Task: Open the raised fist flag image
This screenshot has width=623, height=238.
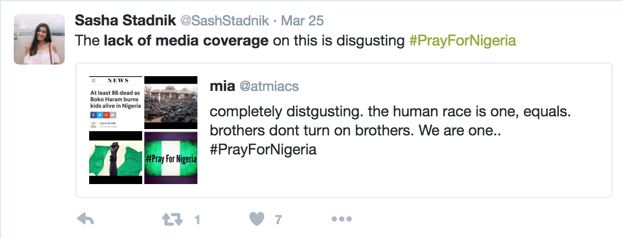Action: [x=116, y=158]
